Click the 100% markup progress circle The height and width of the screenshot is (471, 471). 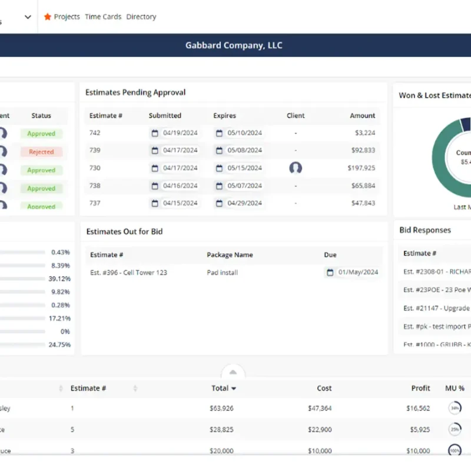455,450
